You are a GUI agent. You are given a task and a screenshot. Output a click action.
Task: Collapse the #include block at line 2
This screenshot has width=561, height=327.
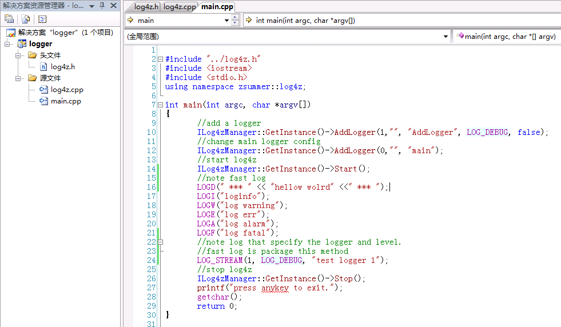[x=160, y=59]
